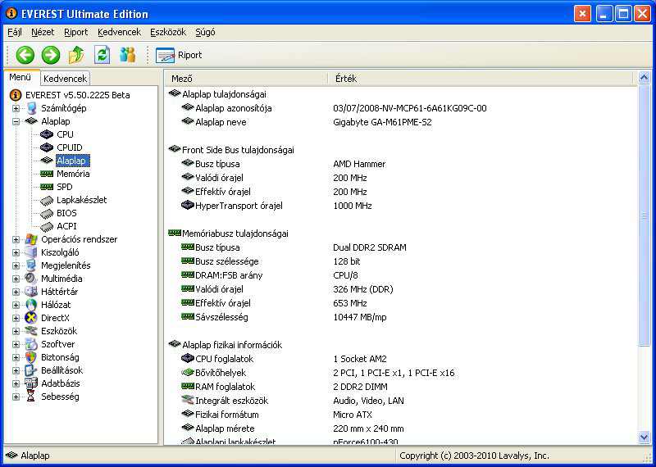Click the scrollbar down arrow
The image size is (656, 467).
point(644,438)
